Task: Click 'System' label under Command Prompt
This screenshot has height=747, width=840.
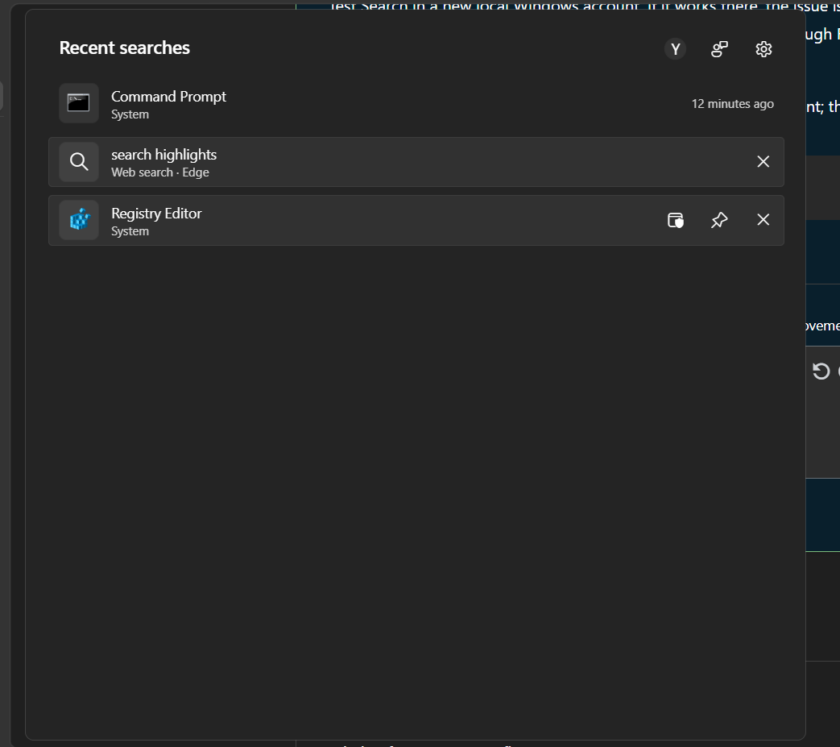Action: (130, 114)
